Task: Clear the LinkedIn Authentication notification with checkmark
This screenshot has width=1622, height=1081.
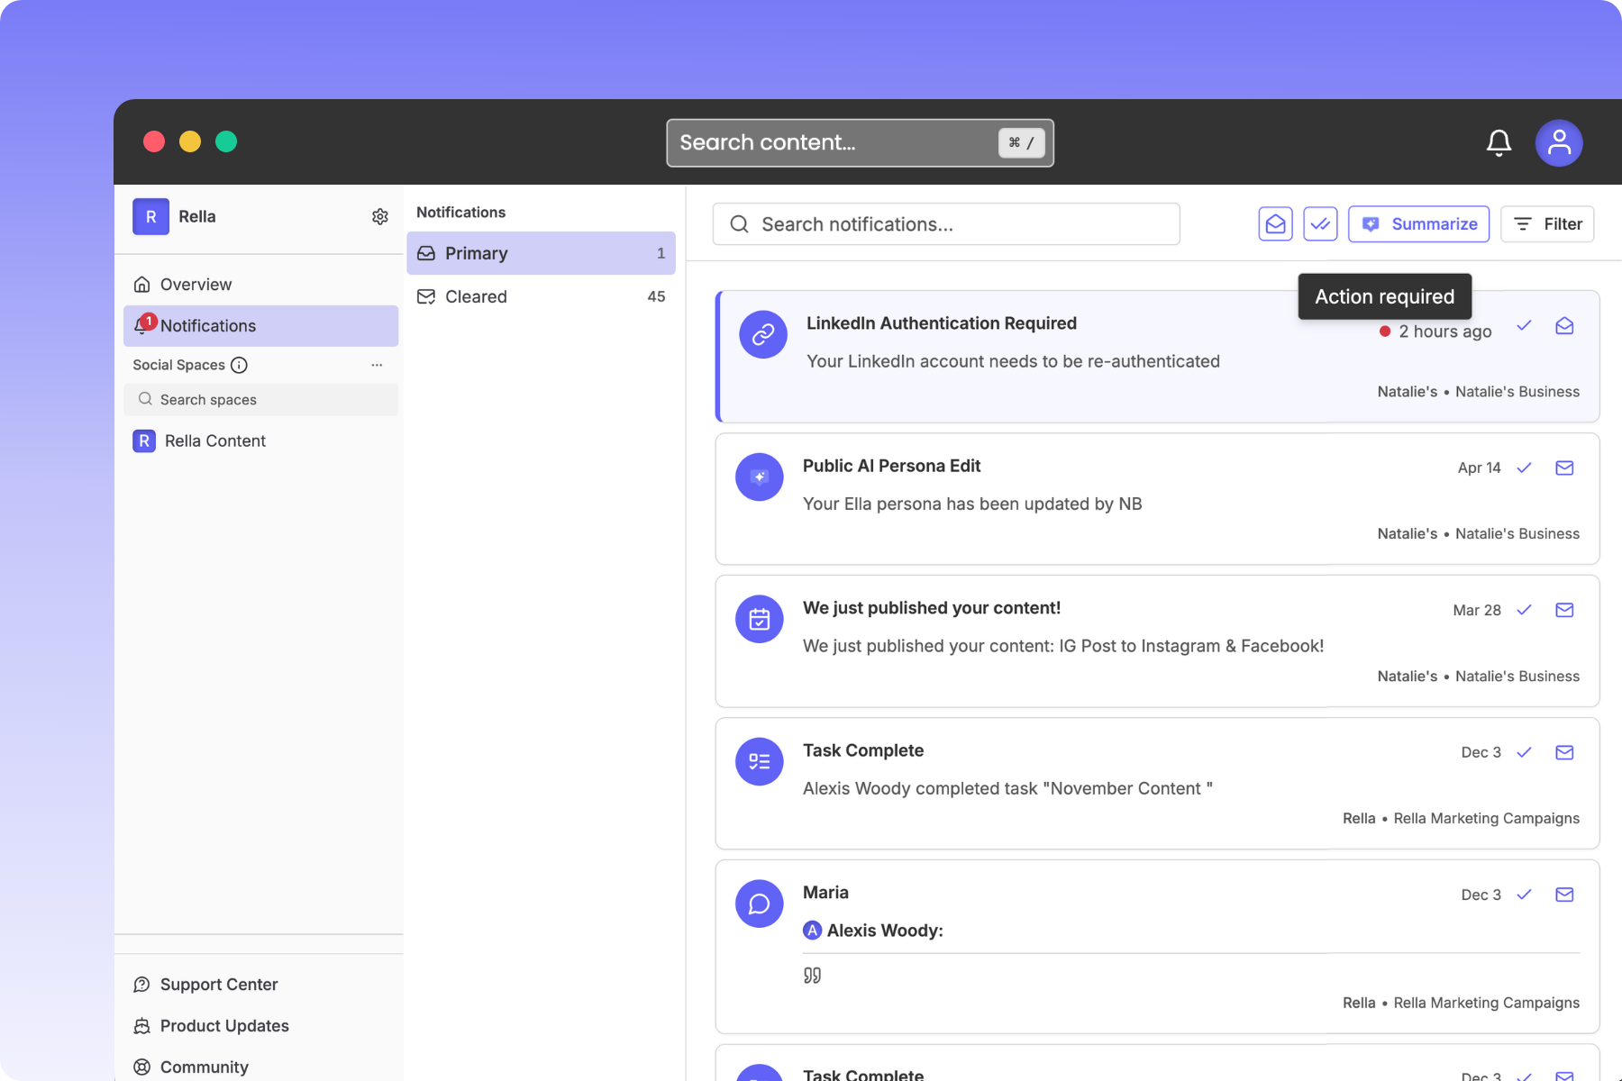Action: click(1524, 325)
